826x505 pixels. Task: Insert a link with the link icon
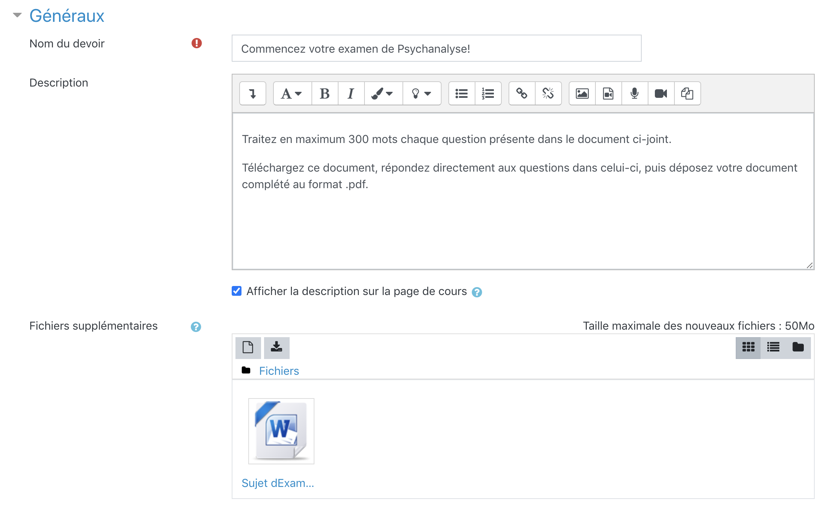[x=522, y=93]
